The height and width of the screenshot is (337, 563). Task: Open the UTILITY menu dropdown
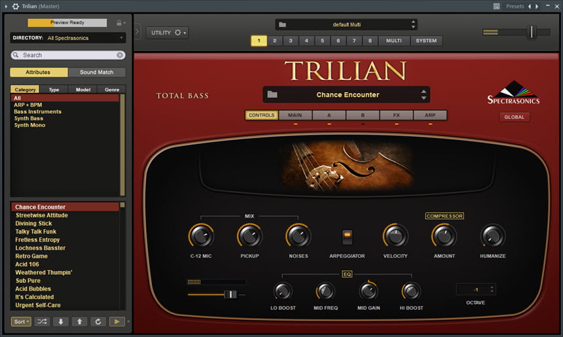coord(168,33)
